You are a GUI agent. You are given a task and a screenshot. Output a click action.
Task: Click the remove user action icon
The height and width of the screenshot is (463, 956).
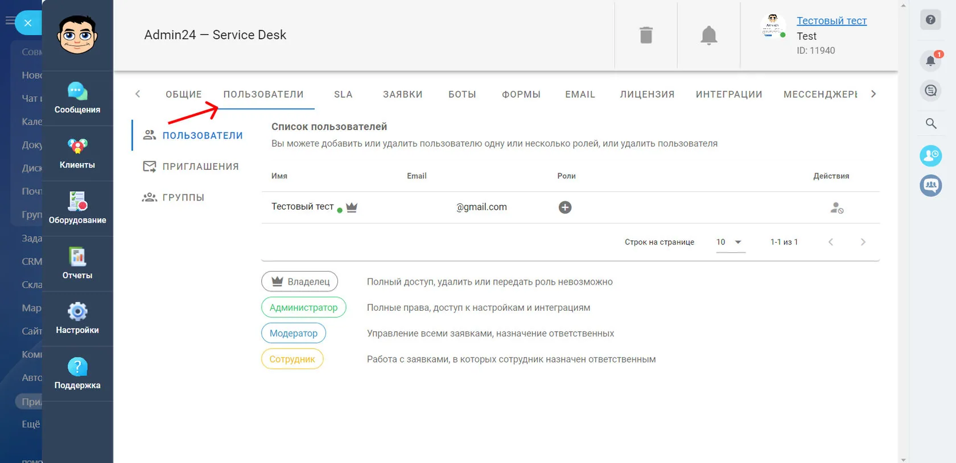[836, 208]
